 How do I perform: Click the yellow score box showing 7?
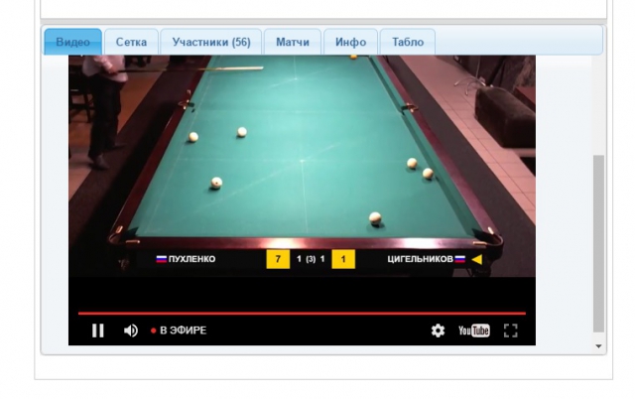pyautogui.click(x=278, y=259)
